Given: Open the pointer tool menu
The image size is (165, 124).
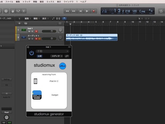Looking at the screenshot, I should [x=140, y=18].
